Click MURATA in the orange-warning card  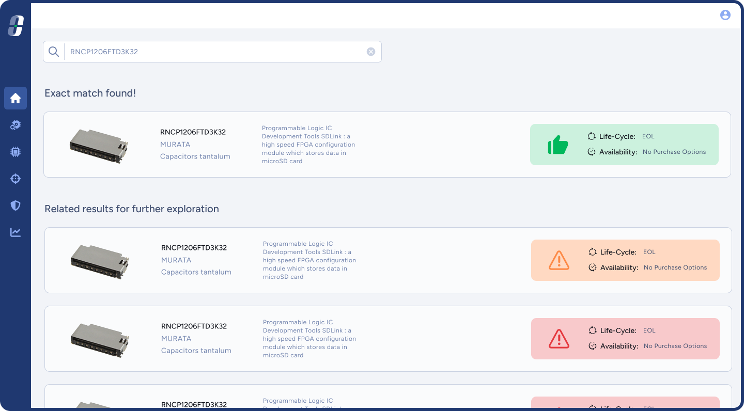click(x=176, y=260)
